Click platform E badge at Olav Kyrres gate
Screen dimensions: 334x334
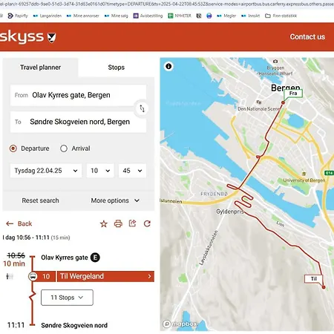[95, 258]
